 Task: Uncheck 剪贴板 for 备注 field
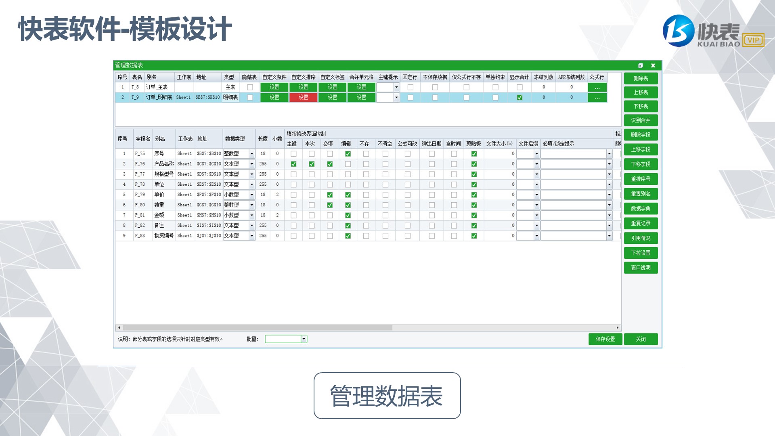point(474,226)
